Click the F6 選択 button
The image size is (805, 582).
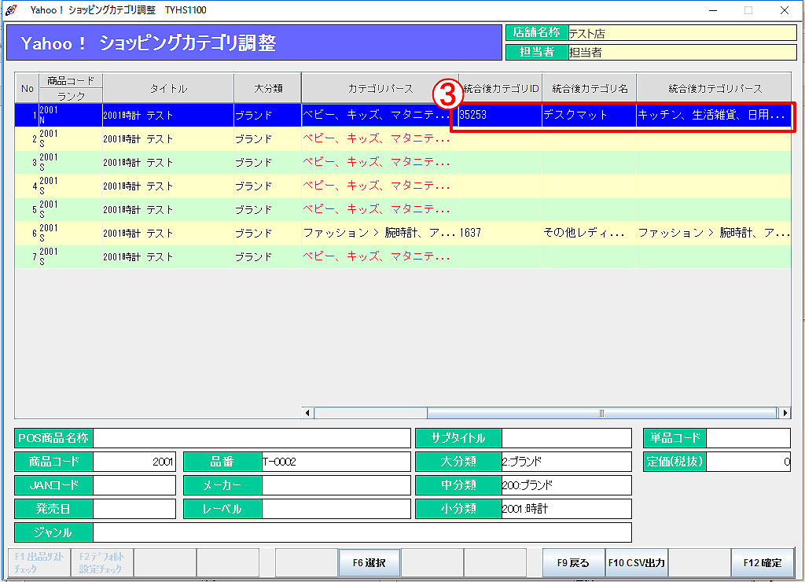pos(369,563)
